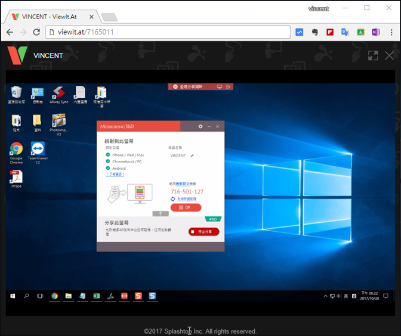
Task: Close the VINCENT - ViewIt.At tab
Action: (x=91, y=17)
